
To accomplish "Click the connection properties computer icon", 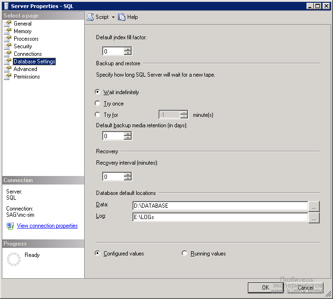I will tap(10, 226).
